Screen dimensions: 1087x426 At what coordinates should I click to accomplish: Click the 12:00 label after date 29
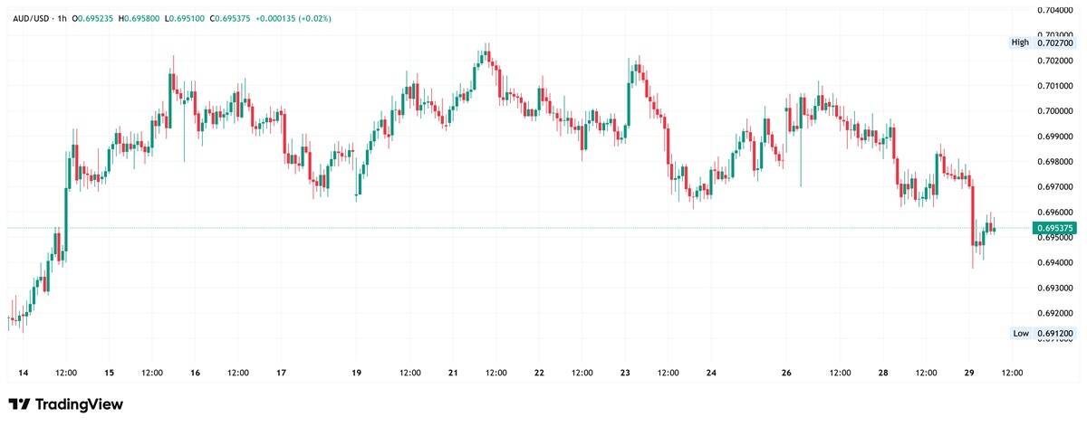tap(1012, 373)
